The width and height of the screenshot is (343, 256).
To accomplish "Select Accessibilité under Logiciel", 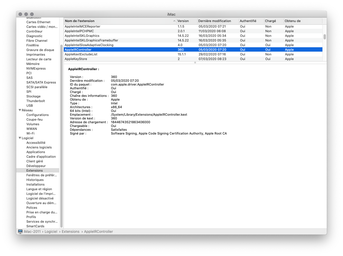I will [x=36, y=143].
